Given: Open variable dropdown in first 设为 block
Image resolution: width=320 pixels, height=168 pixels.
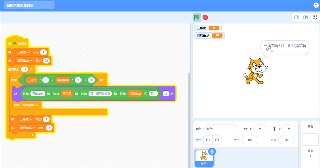Looking at the screenshot, I should coord(23,52).
